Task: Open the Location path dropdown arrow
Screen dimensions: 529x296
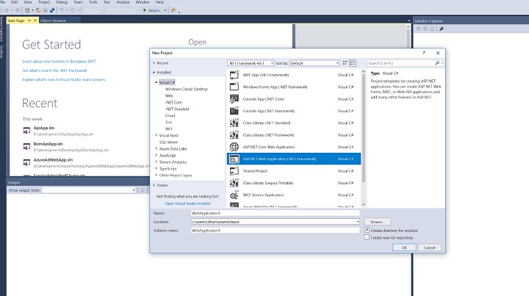Action: tap(357, 222)
